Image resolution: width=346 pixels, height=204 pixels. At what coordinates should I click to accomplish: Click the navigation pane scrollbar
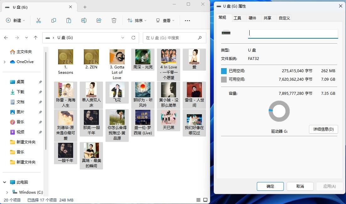46,101
